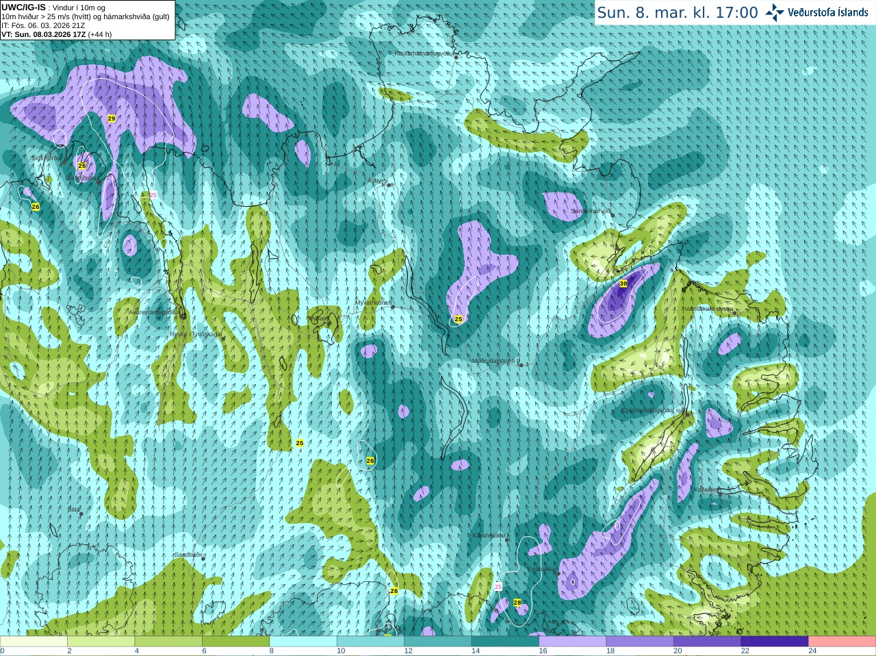
Task: Click the 4–6 m/s green legend swatch
Action: tap(168, 642)
